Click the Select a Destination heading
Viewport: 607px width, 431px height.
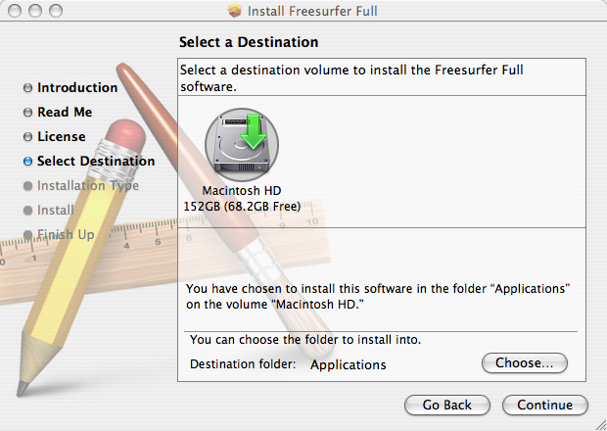[249, 43]
